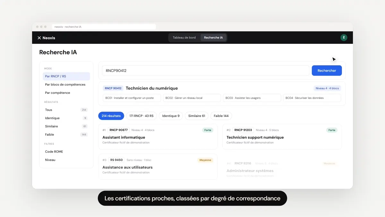This screenshot has width=385, height=217.
Task: Click the Recherche IA page heading
Action: (58, 52)
